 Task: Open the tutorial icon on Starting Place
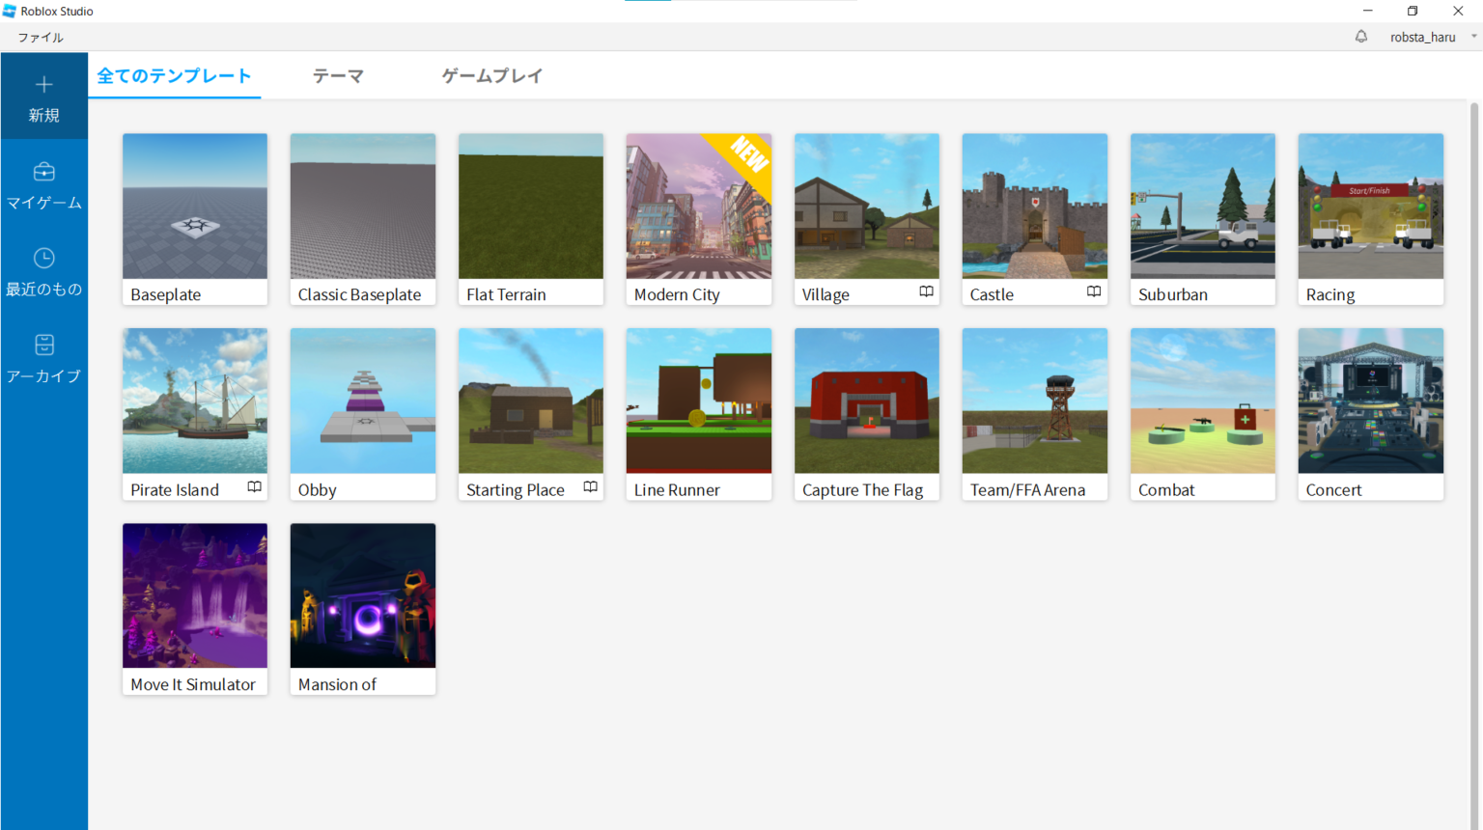point(590,486)
